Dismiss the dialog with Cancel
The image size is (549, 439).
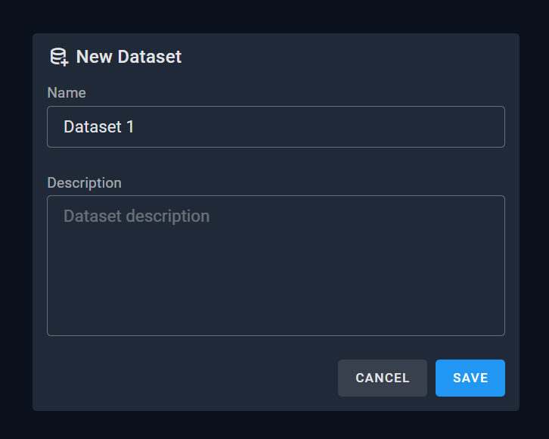click(382, 378)
